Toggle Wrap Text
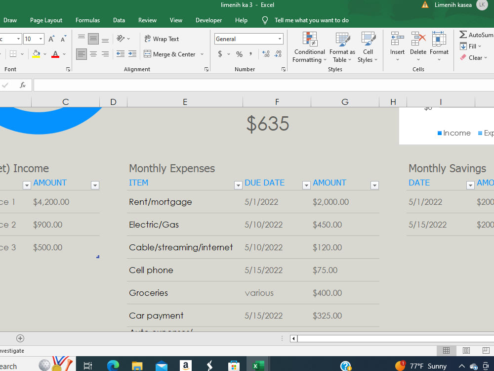The height and width of the screenshot is (371, 494). pos(162,39)
